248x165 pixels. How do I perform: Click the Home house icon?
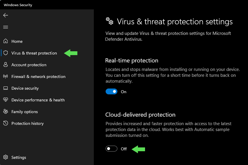tap(6, 41)
